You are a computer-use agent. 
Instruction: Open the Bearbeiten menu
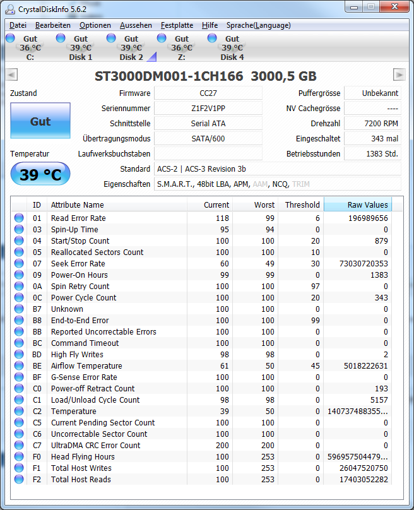click(x=52, y=25)
